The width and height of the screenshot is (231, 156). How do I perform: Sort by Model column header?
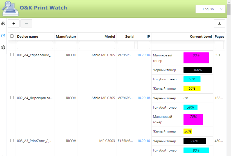[110, 36]
